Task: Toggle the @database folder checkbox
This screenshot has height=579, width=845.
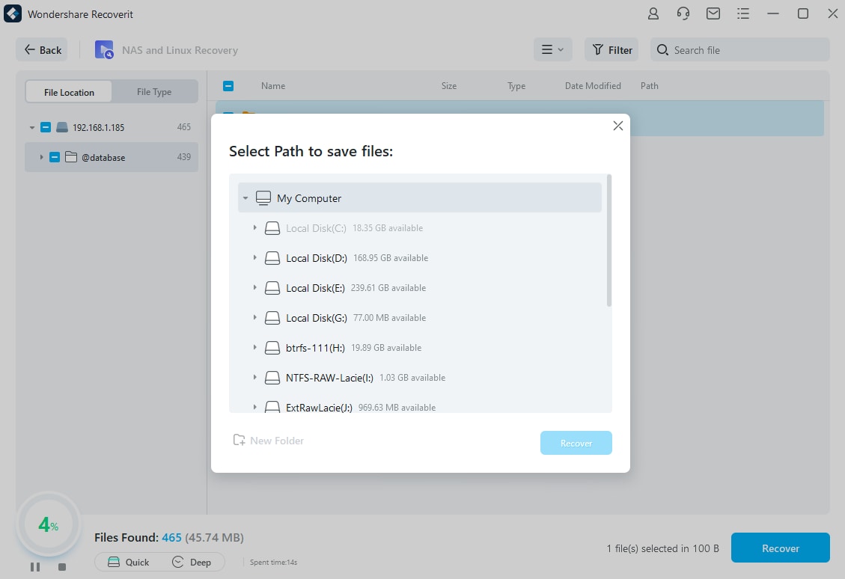Action: 55,157
